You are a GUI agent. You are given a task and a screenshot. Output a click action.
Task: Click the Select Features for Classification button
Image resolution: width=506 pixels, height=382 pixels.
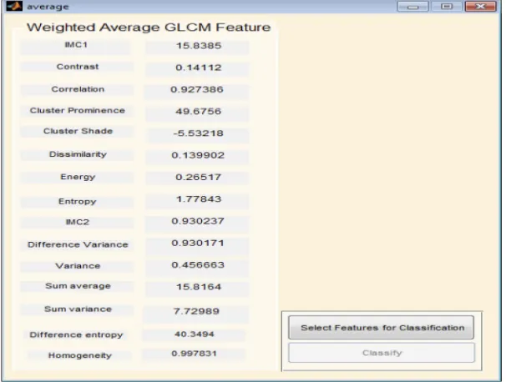(381, 328)
